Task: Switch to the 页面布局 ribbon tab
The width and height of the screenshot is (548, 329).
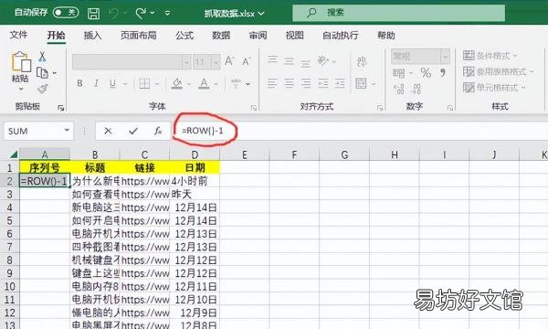Action: pyautogui.click(x=139, y=36)
